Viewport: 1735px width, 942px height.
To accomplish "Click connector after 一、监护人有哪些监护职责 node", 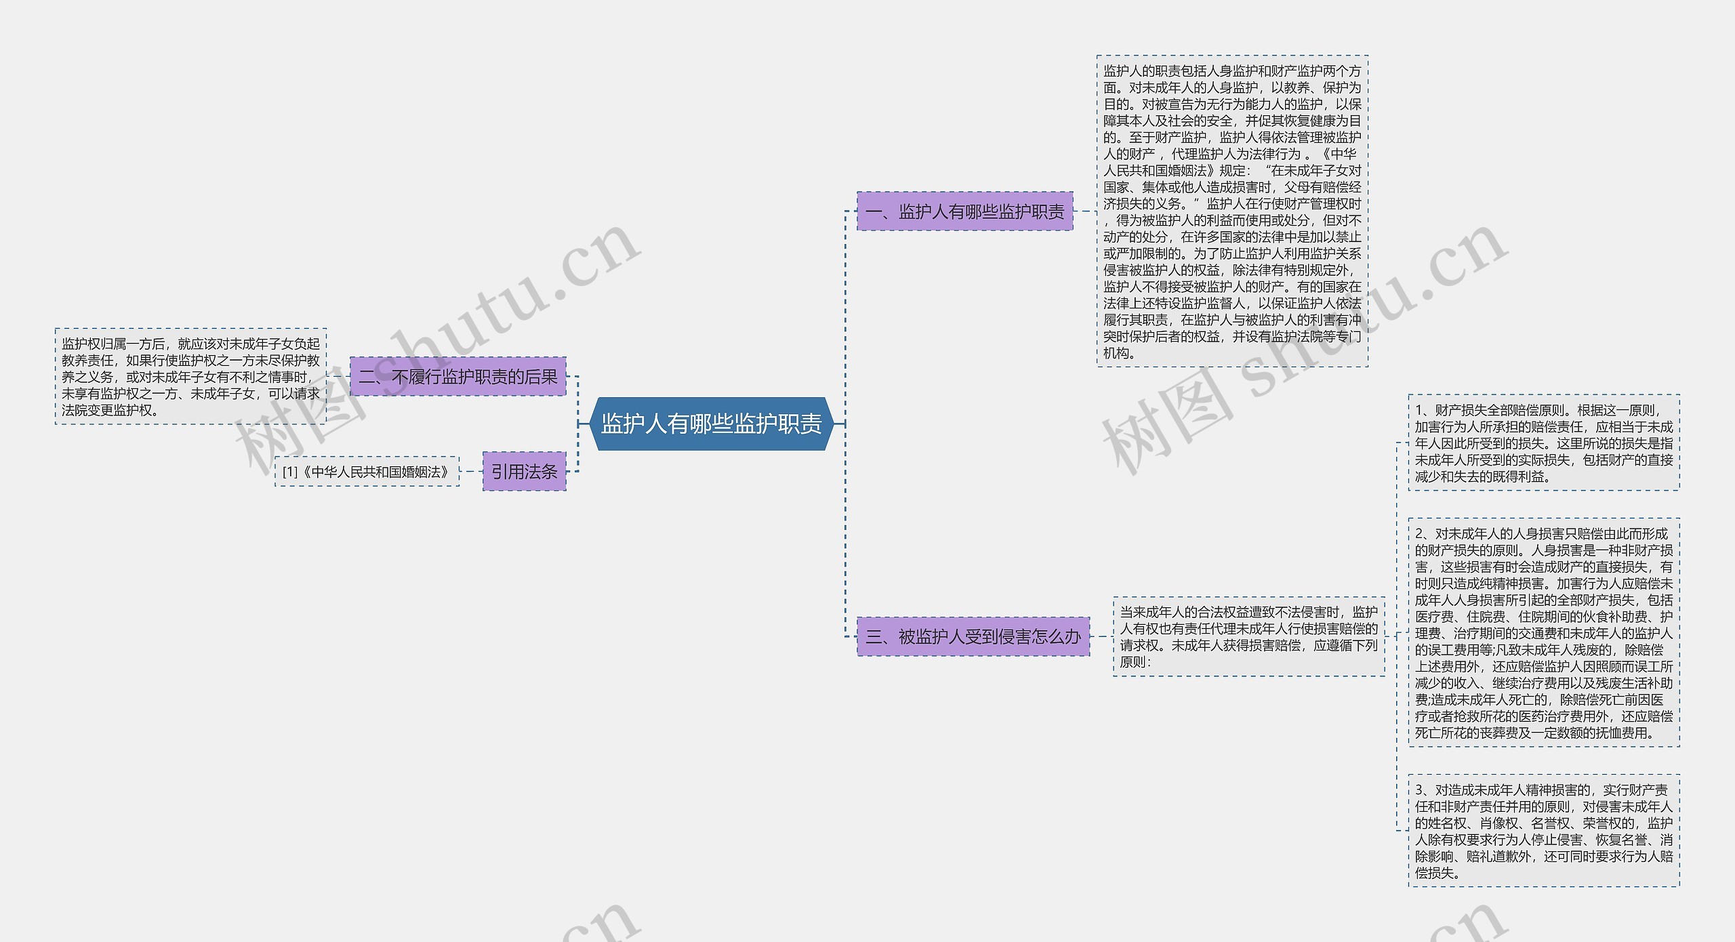I will (1084, 211).
